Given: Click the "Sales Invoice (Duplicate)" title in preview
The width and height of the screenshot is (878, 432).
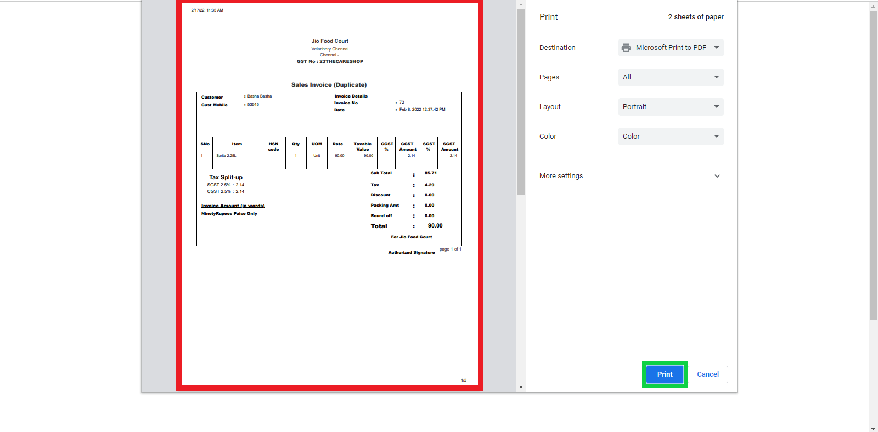Looking at the screenshot, I should point(329,85).
